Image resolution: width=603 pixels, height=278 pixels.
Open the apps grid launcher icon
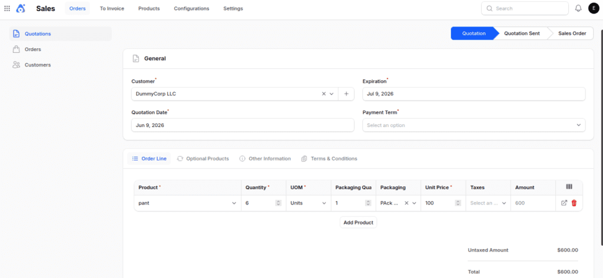pos(7,8)
